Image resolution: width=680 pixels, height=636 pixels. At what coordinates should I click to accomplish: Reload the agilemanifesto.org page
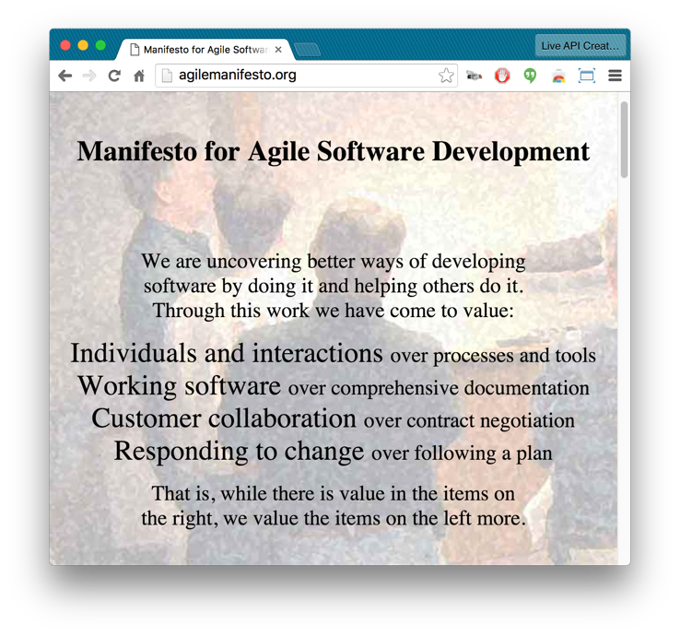(114, 76)
